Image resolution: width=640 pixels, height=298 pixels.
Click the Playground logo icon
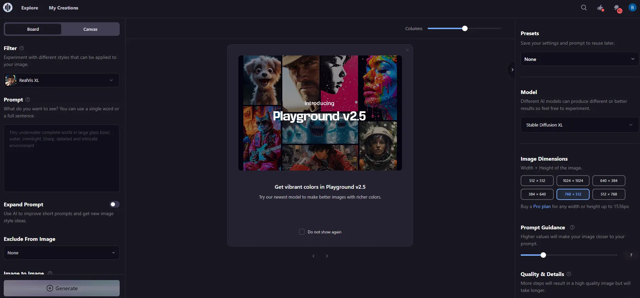click(x=8, y=7)
